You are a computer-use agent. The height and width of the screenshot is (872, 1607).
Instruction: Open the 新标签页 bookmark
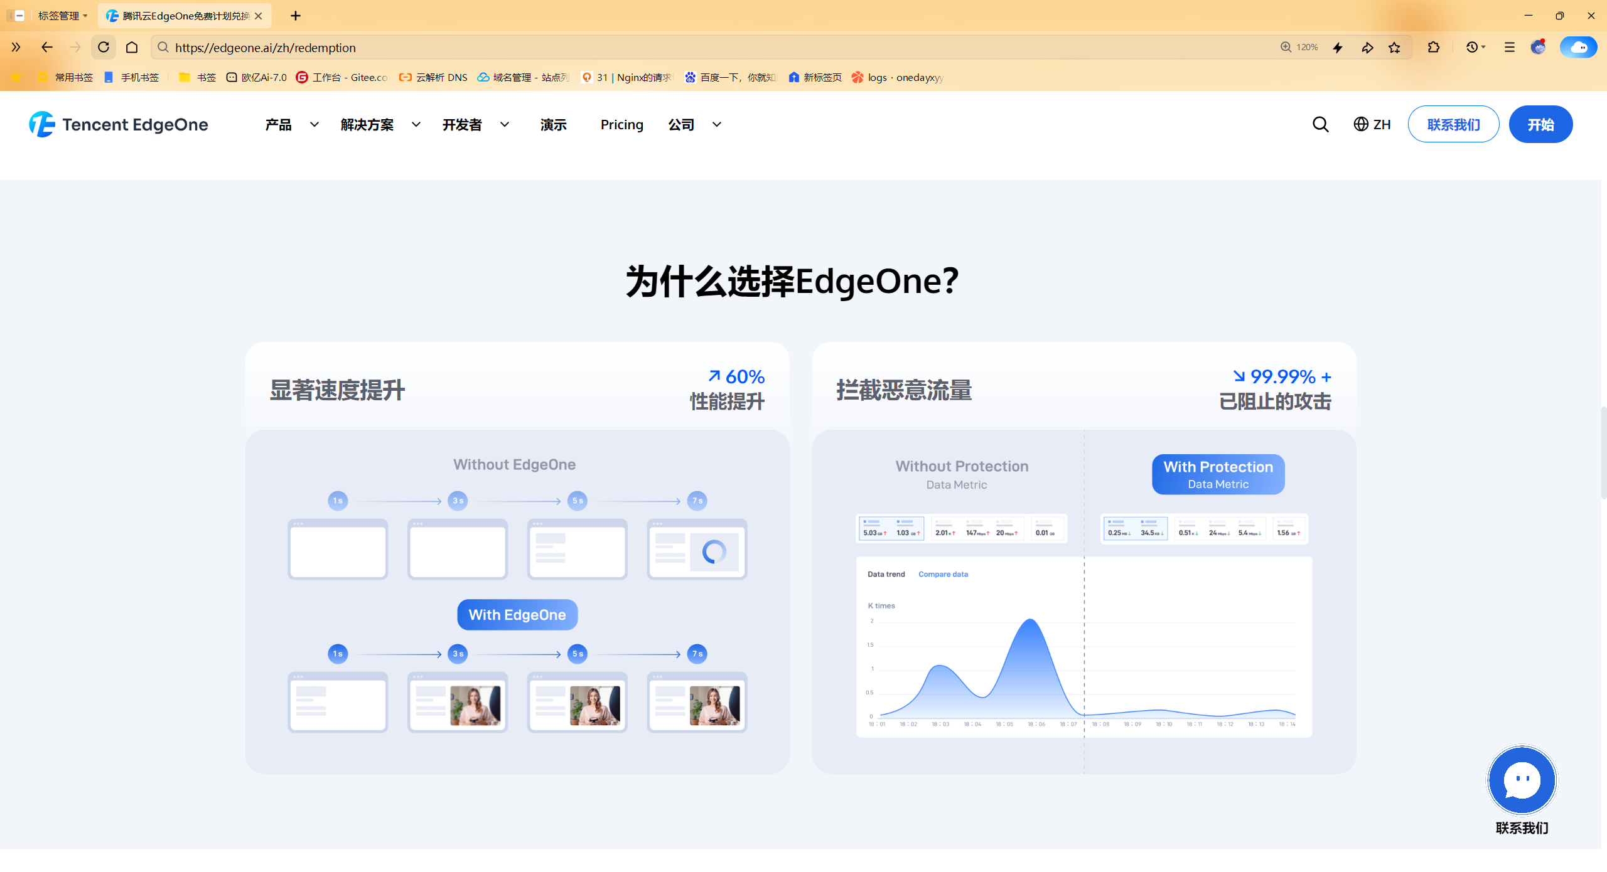pyautogui.click(x=815, y=77)
